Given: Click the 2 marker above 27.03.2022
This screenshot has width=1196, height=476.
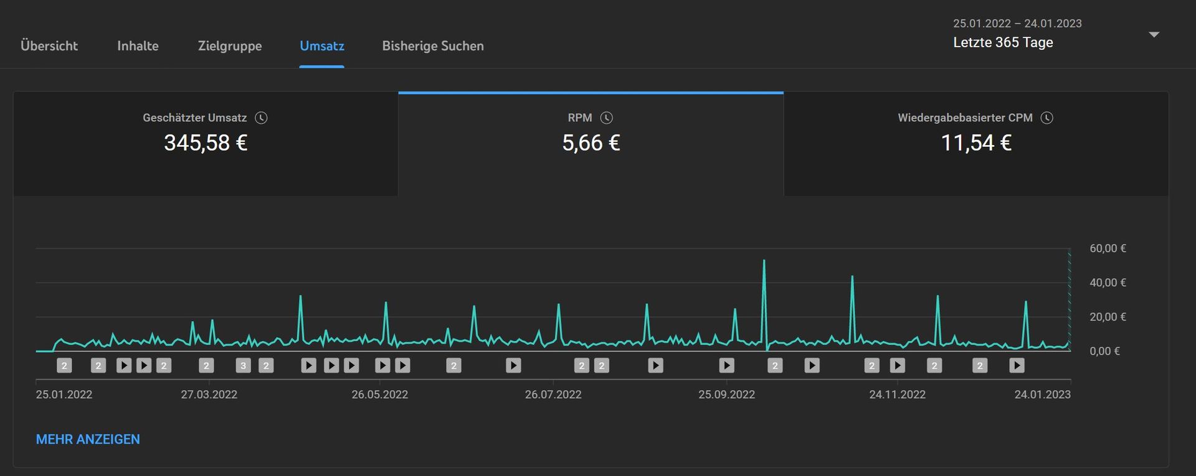Looking at the screenshot, I should tap(206, 366).
